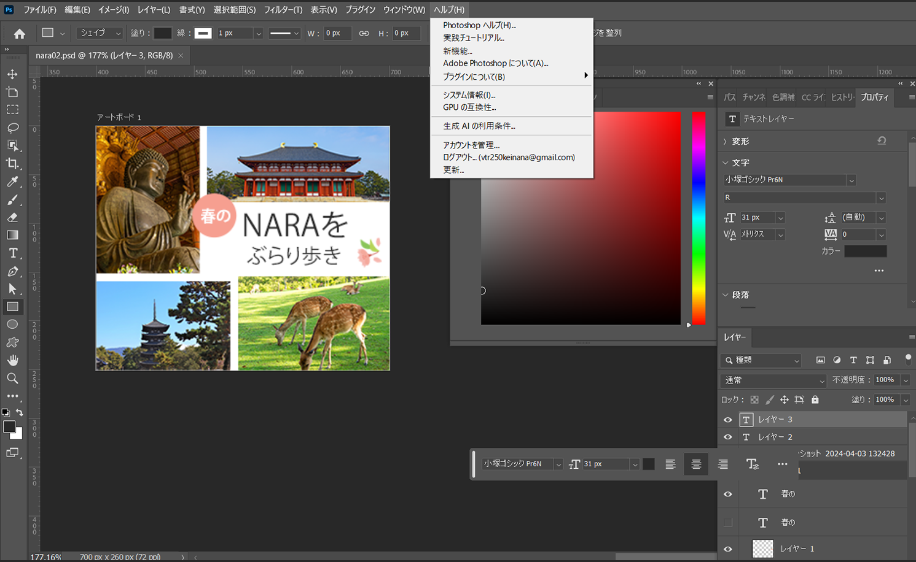
Task: Click the swap foreground/background colors arrow
Action: pyautogui.click(x=20, y=413)
